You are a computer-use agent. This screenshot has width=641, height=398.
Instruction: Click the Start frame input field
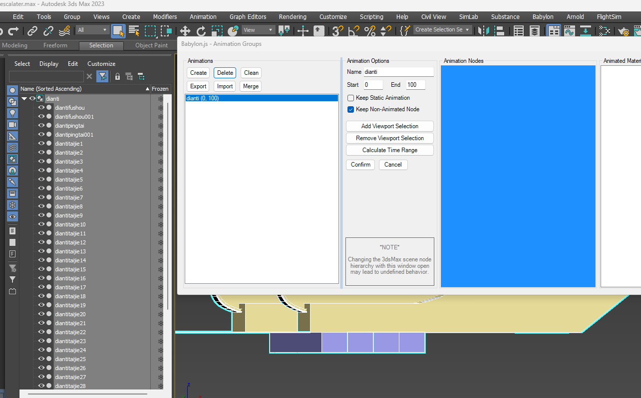coord(373,85)
